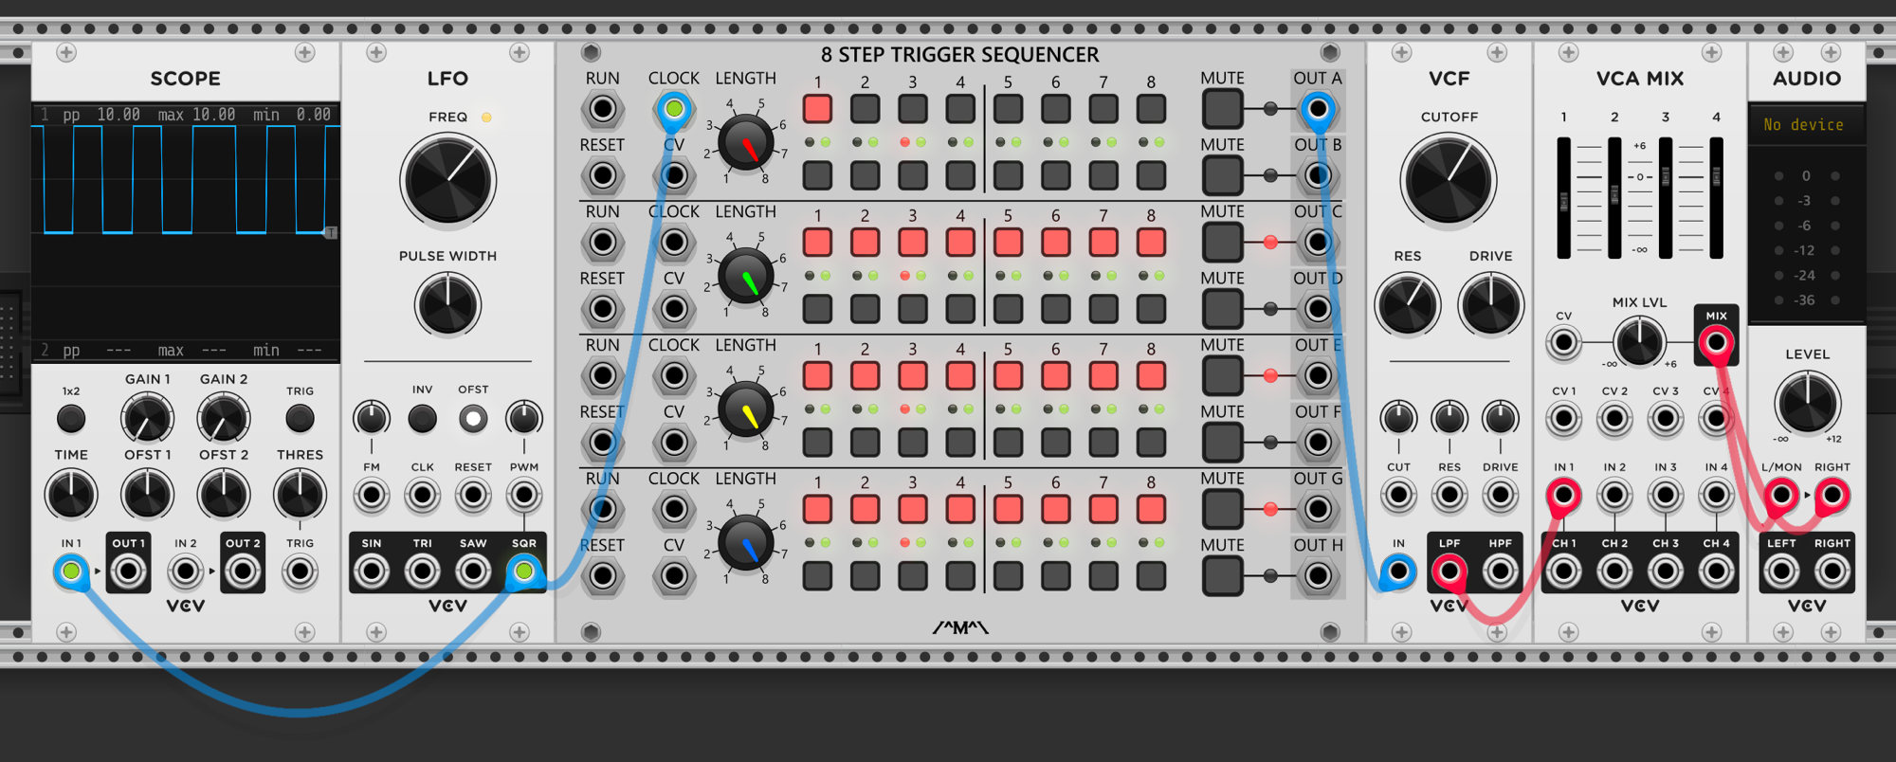The width and height of the screenshot is (1896, 762).
Task: Click the LFO RESET input jack
Action: (473, 495)
